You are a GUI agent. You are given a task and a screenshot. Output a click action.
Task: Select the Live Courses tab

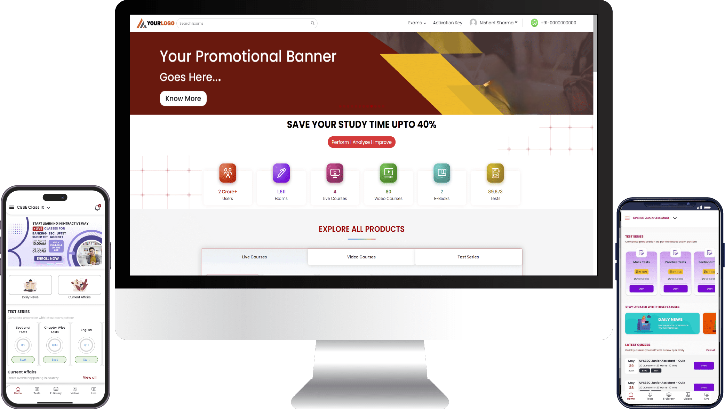coord(254,257)
